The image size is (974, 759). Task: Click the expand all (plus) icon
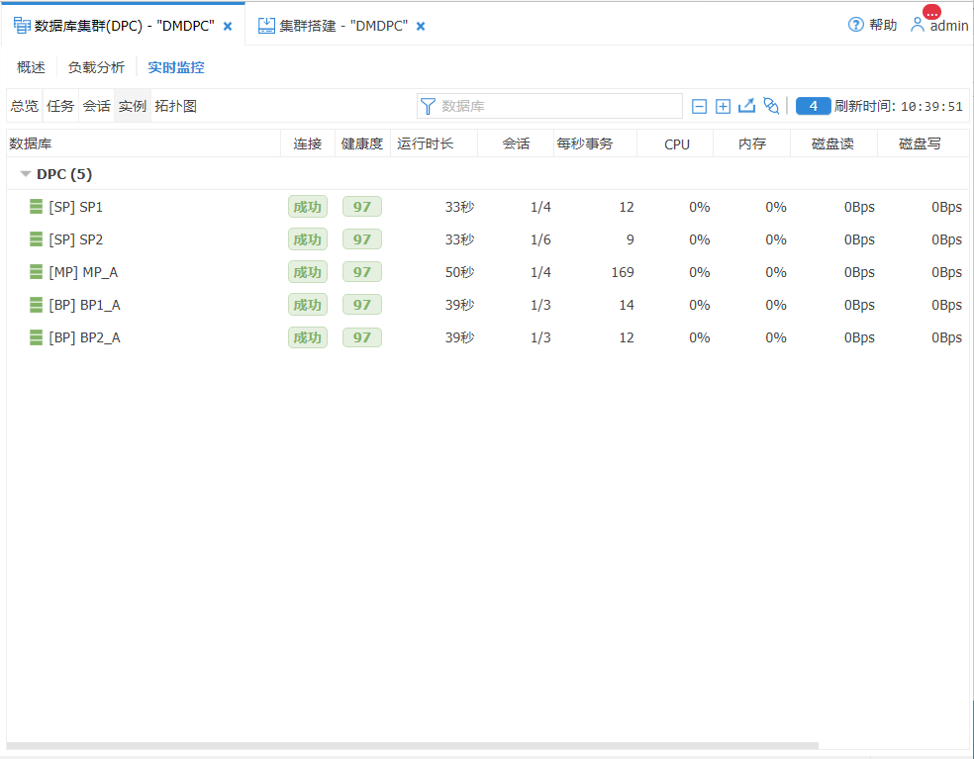point(723,106)
